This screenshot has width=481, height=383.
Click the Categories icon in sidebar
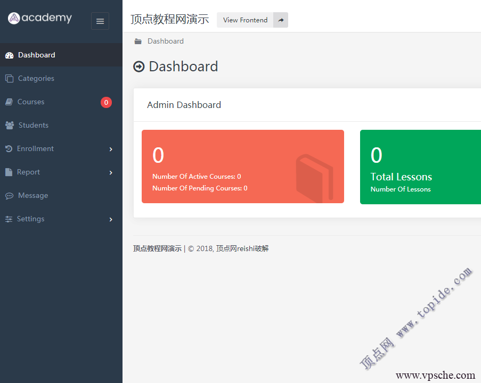[x=9, y=79]
